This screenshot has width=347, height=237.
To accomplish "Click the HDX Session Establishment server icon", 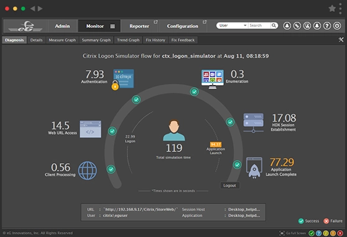I will tap(253, 123).
